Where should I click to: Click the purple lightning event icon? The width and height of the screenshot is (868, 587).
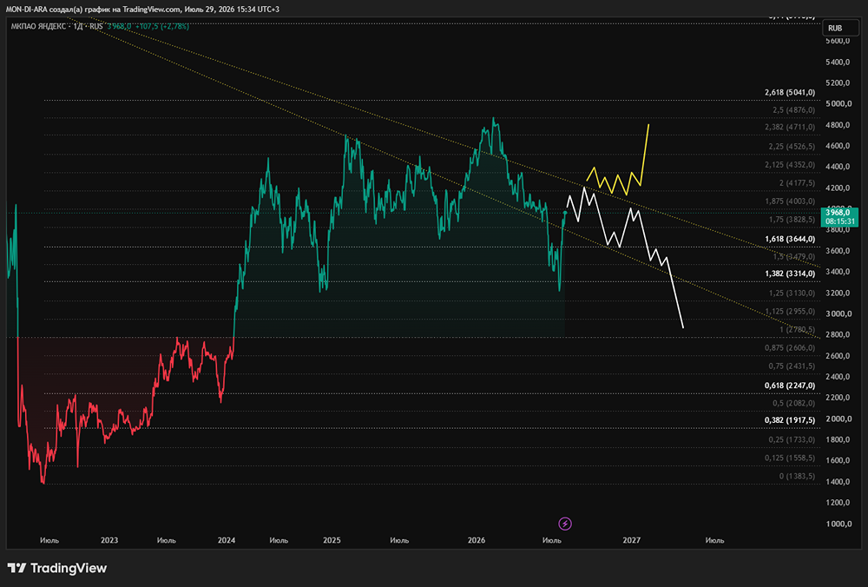click(x=565, y=524)
